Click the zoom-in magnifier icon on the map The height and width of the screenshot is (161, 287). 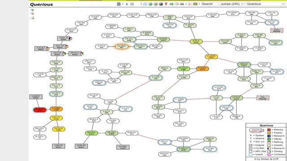point(32,10)
